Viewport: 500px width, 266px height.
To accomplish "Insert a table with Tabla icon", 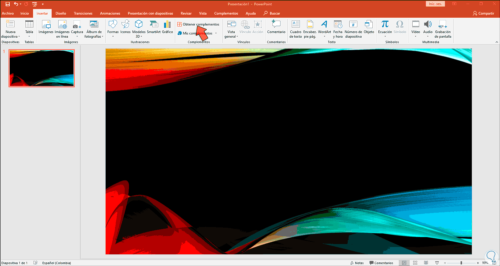I will tap(29, 27).
